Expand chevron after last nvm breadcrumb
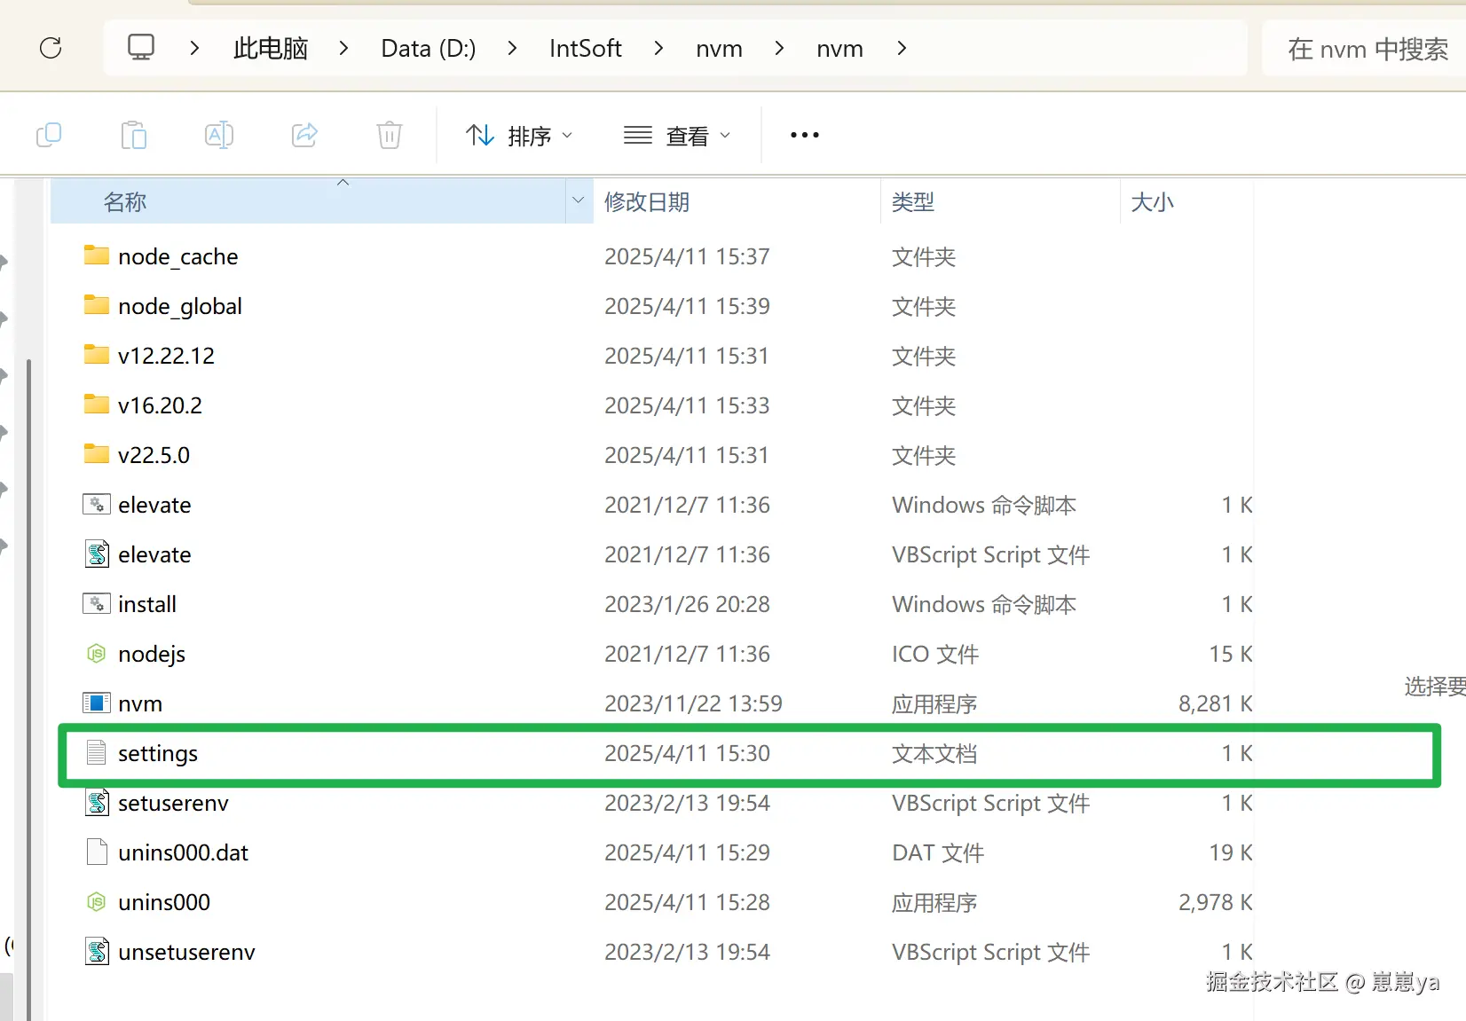This screenshot has width=1466, height=1021. click(902, 48)
